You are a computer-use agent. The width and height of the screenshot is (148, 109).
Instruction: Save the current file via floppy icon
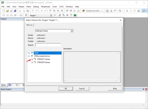pyautogui.click(x=11, y=11)
